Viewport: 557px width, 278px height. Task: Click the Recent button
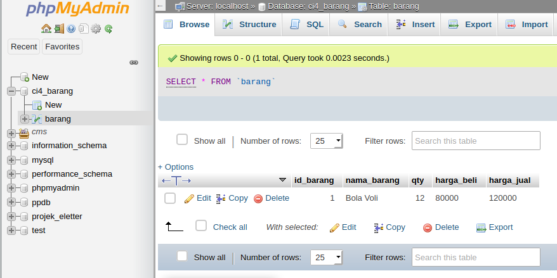pos(24,46)
